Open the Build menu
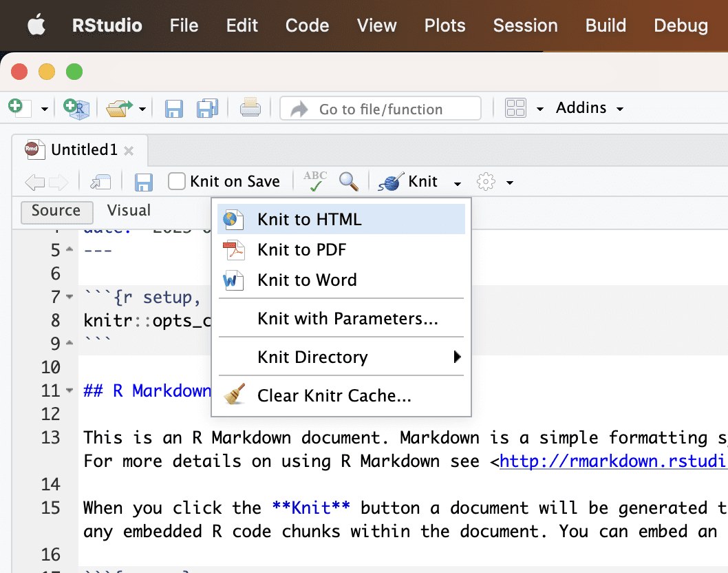 (x=606, y=25)
